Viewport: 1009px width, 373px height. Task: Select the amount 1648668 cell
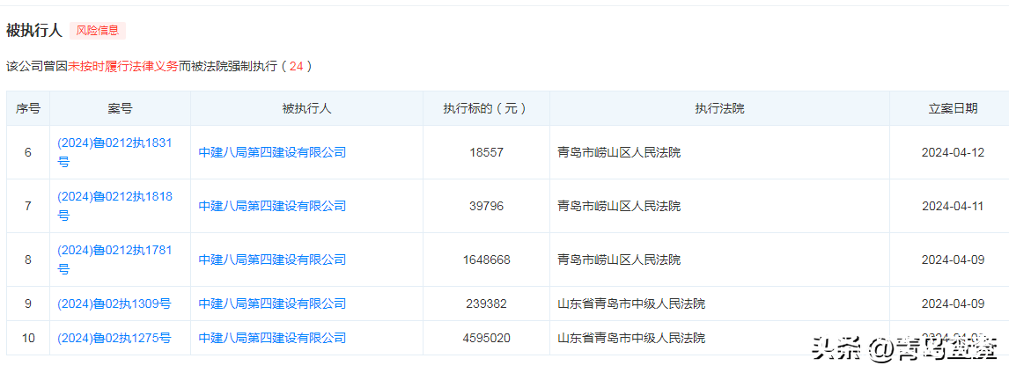coord(486,260)
